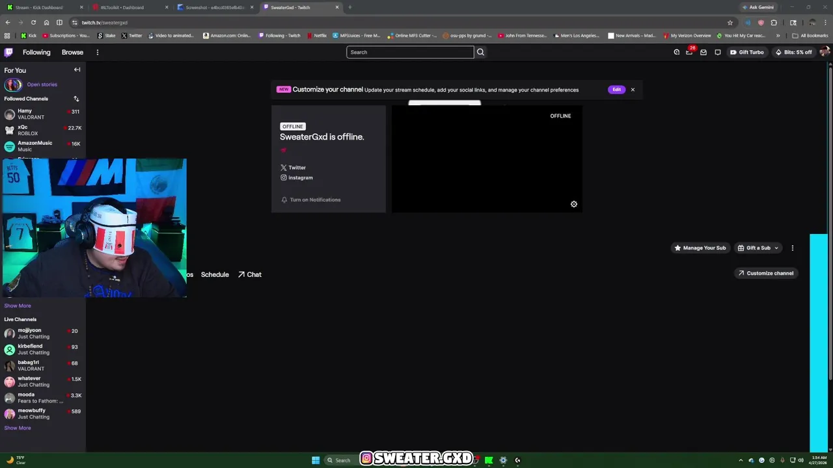The height and width of the screenshot is (468, 833).
Task: Click Edit on customize channel banner
Action: point(616,90)
